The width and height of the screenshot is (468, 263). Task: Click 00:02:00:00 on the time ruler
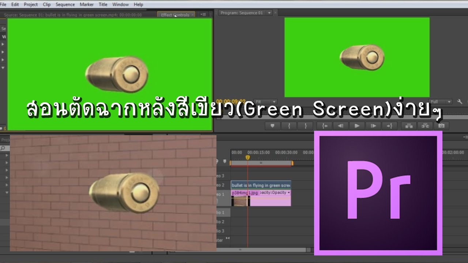click(x=453, y=152)
